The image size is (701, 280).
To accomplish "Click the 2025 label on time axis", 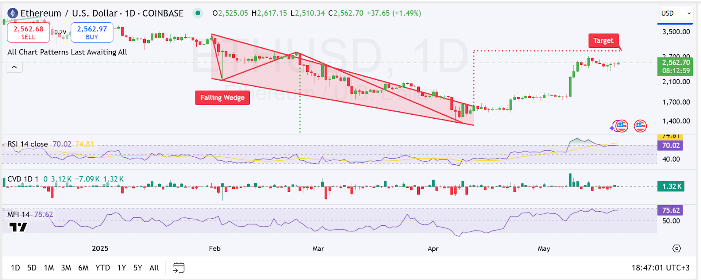I will coord(100,248).
